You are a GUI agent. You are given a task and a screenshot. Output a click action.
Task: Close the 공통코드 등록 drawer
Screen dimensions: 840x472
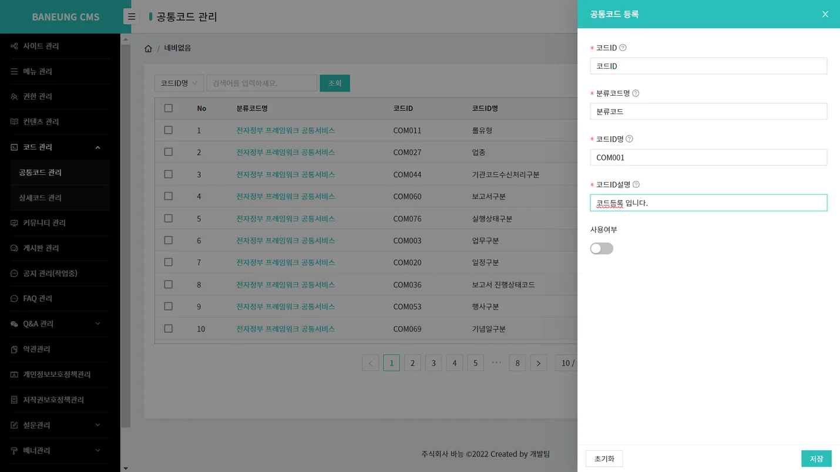point(825,14)
